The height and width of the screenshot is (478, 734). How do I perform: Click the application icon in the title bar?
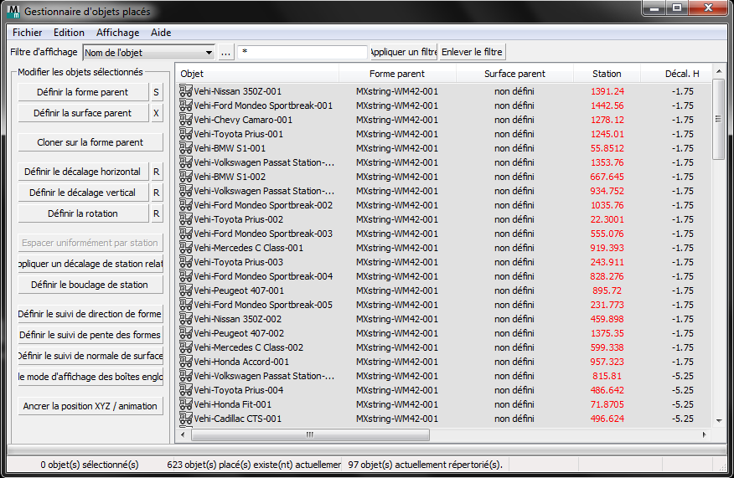tap(14, 11)
